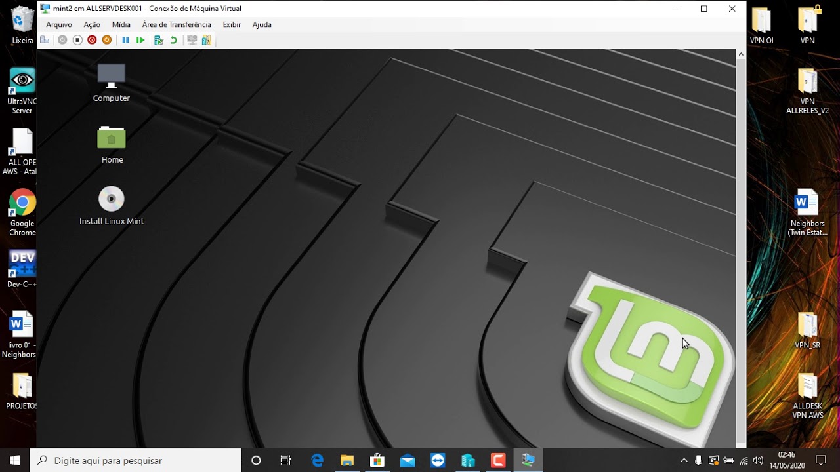This screenshot has height=472, width=840.
Task: Select the Google Chrome desktop shortcut
Action: point(22,213)
